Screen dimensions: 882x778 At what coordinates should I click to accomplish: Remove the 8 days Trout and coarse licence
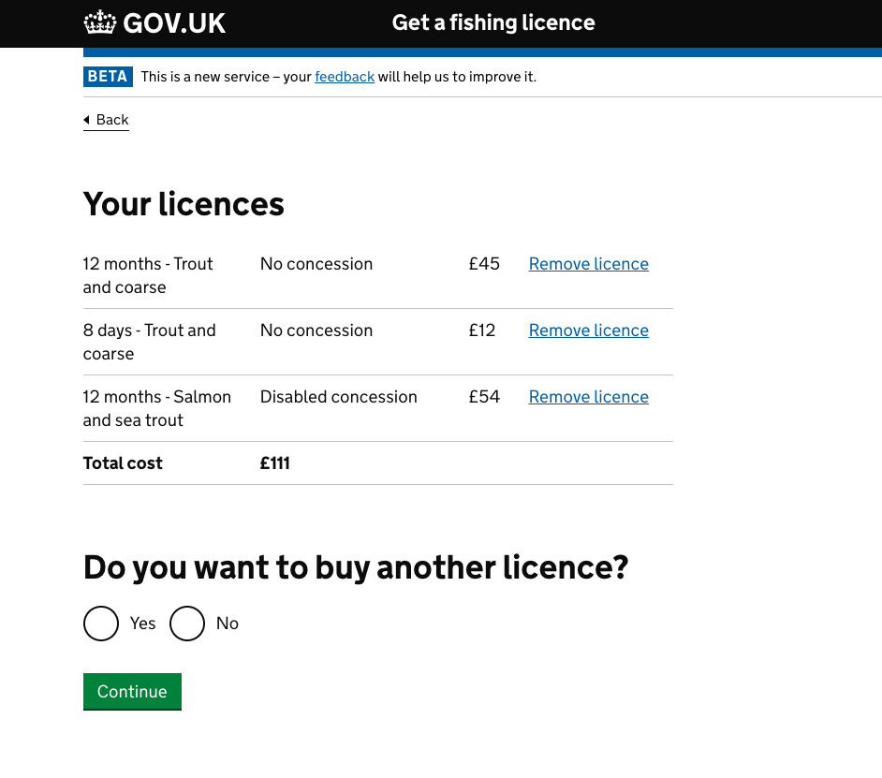(588, 330)
